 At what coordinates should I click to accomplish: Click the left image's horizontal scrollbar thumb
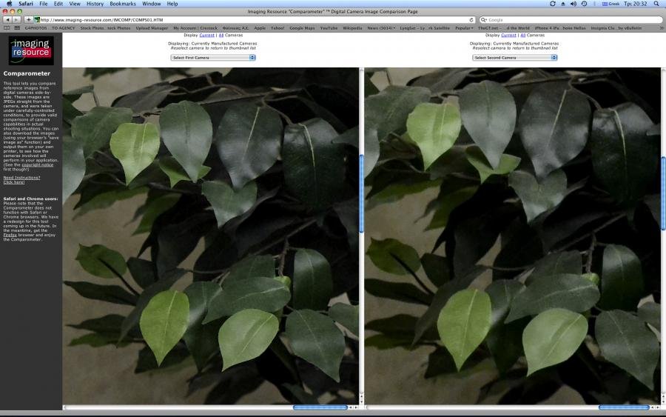pos(320,407)
